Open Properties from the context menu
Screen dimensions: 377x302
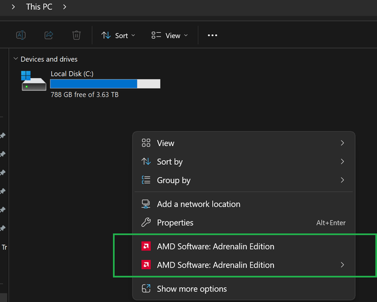[x=243, y=223]
